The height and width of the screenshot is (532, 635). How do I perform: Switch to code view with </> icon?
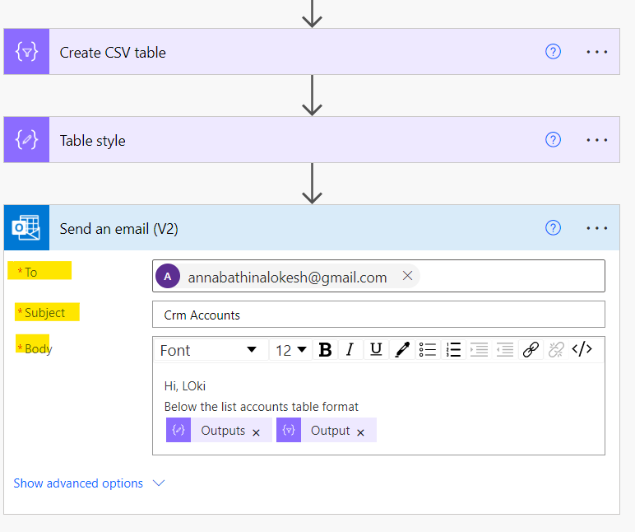pos(582,348)
